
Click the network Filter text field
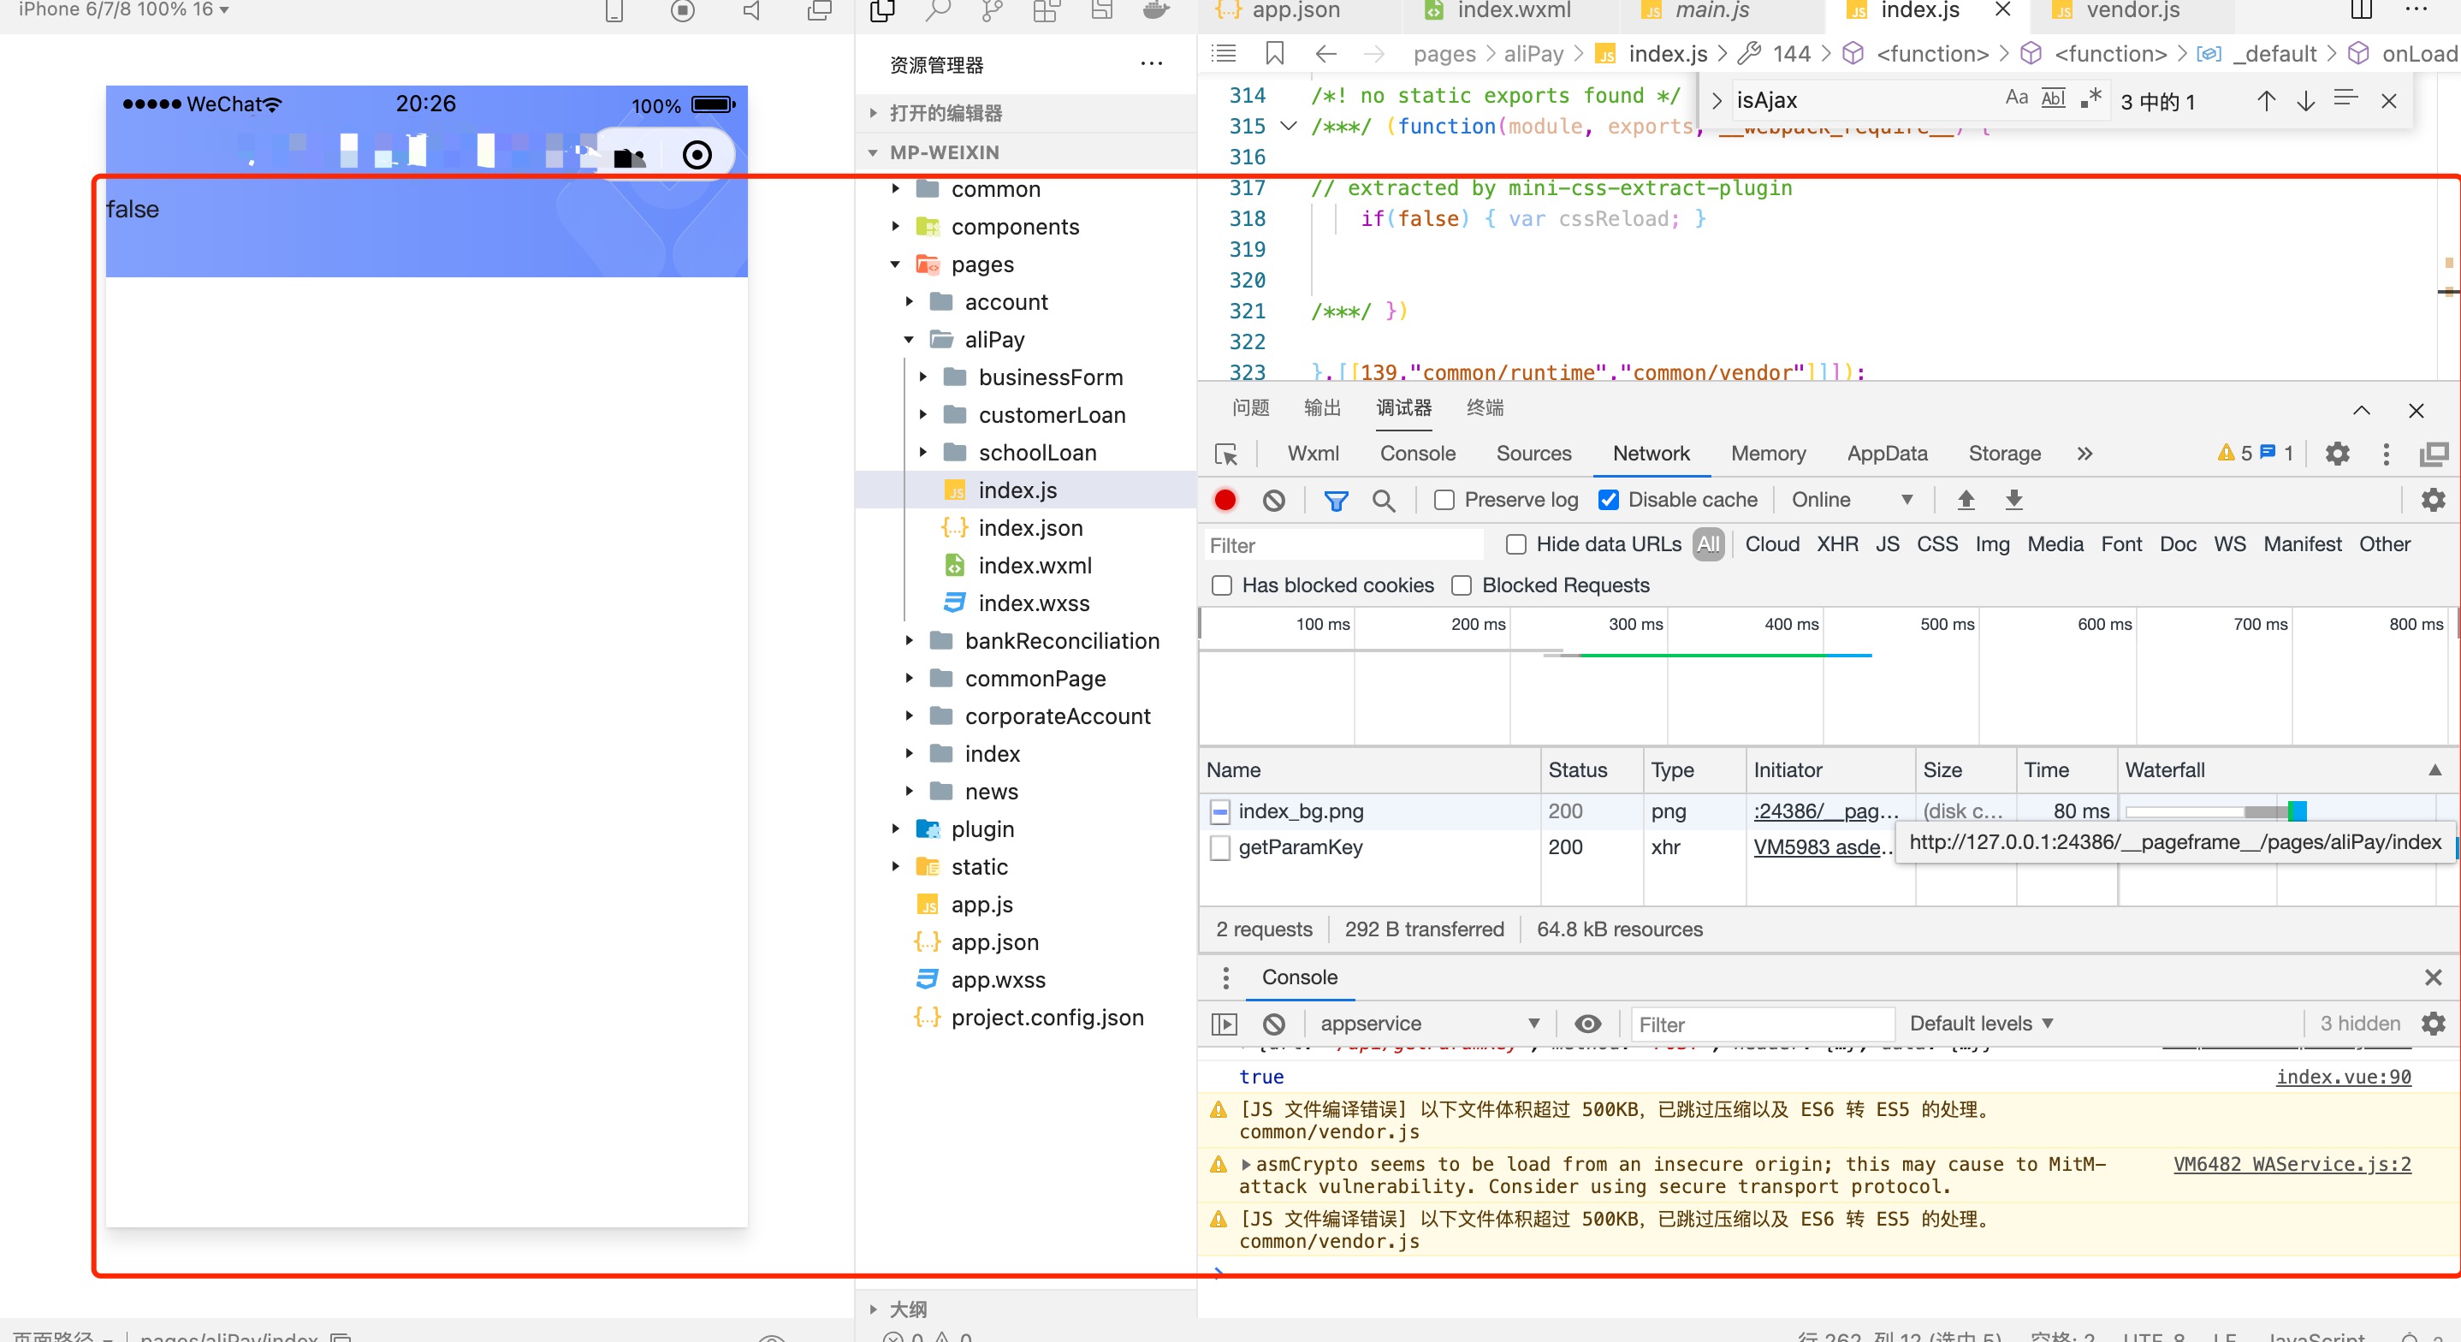tap(1343, 546)
